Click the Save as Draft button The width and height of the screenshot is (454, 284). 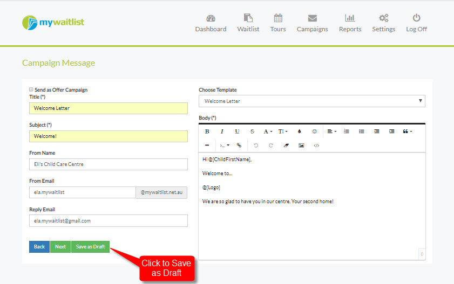(x=90, y=247)
